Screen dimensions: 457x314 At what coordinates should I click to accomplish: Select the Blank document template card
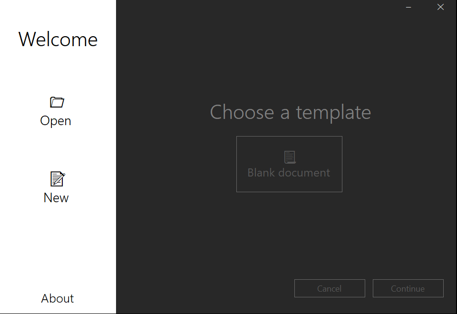(289, 164)
